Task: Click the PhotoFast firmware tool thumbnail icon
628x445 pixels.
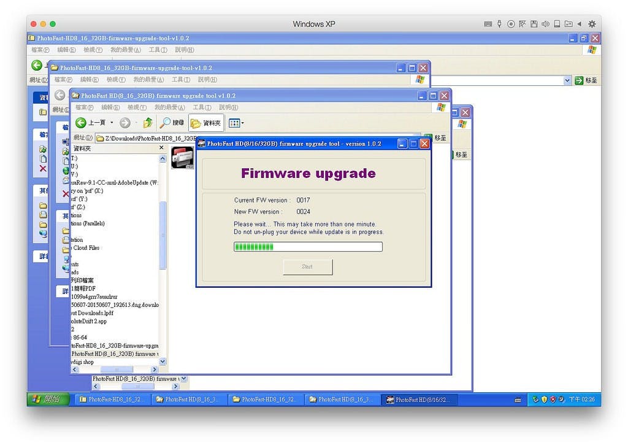Action: 182,158
